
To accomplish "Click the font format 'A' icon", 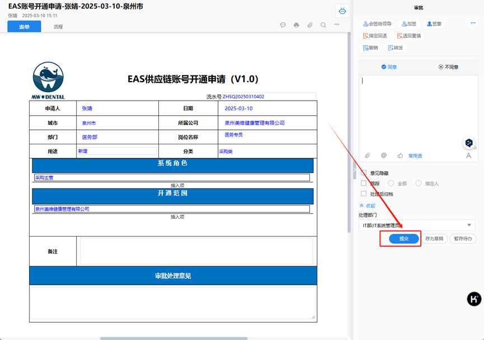I will [468, 156].
